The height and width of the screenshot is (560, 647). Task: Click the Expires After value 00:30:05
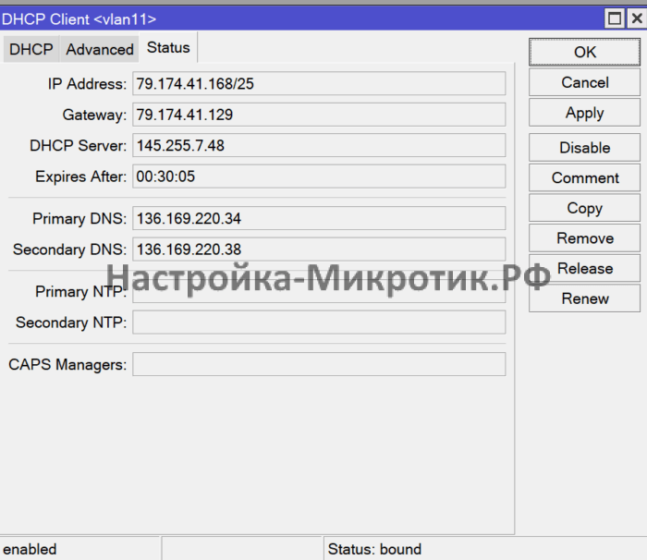coord(319,177)
